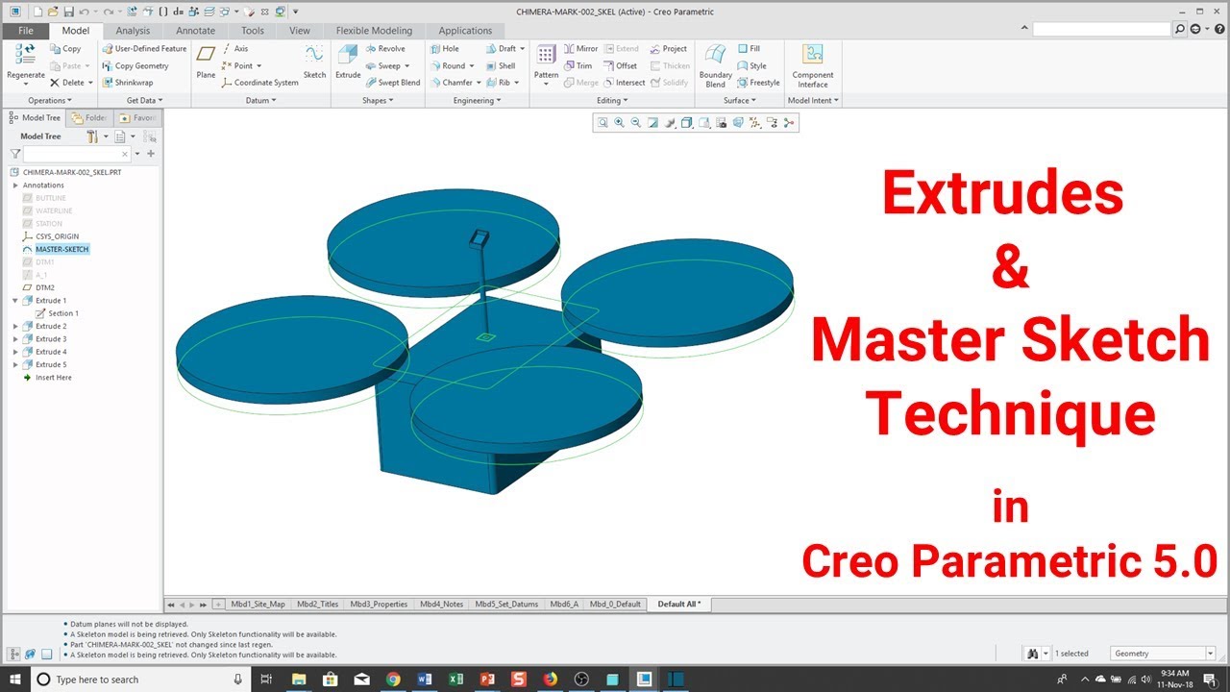The height and width of the screenshot is (692, 1230).
Task: Collapse Extrude 1 in model tree
Action: pyautogui.click(x=15, y=301)
